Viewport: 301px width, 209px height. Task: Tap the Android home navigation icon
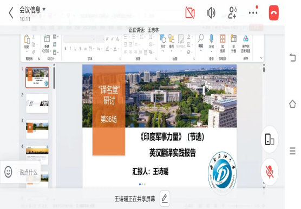tap(292, 104)
